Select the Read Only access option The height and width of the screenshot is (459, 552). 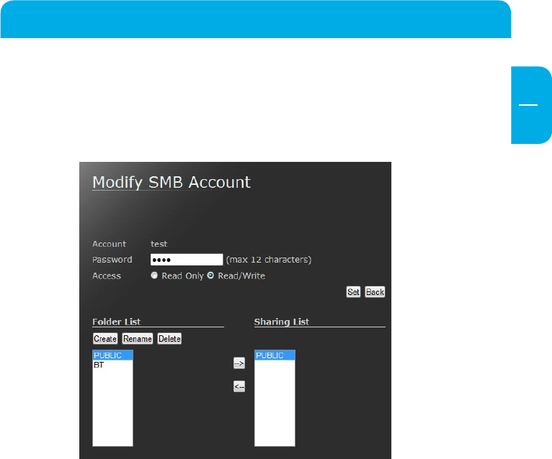coord(154,276)
